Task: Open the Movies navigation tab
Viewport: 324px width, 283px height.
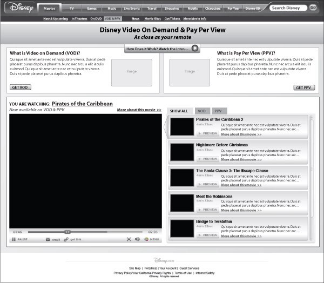Action: coord(49,9)
